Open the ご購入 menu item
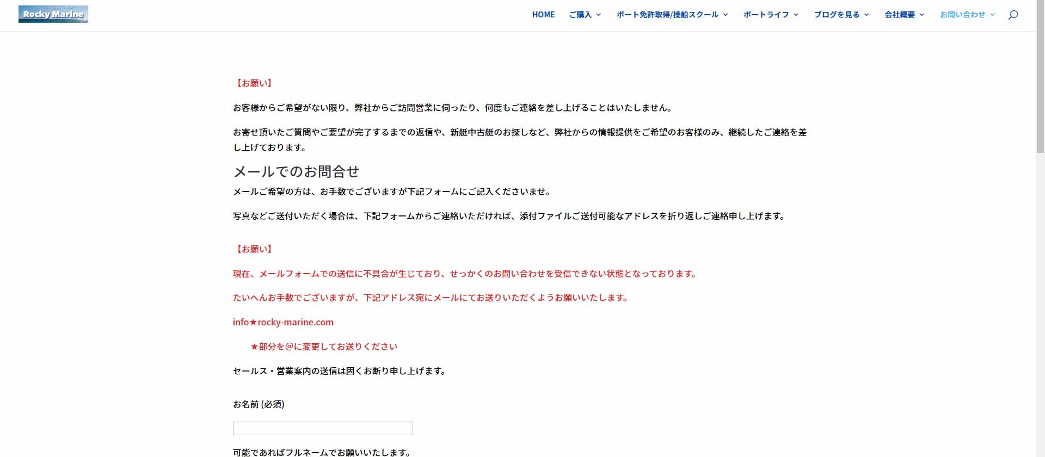1045x457 pixels. click(580, 15)
